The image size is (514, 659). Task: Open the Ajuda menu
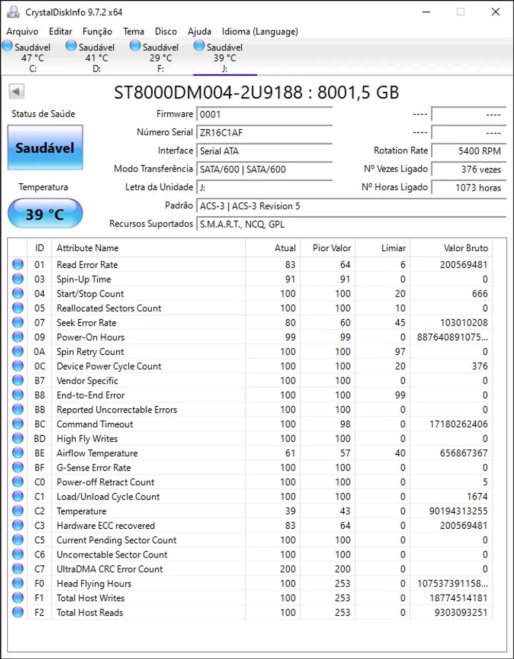pos(200,31)
